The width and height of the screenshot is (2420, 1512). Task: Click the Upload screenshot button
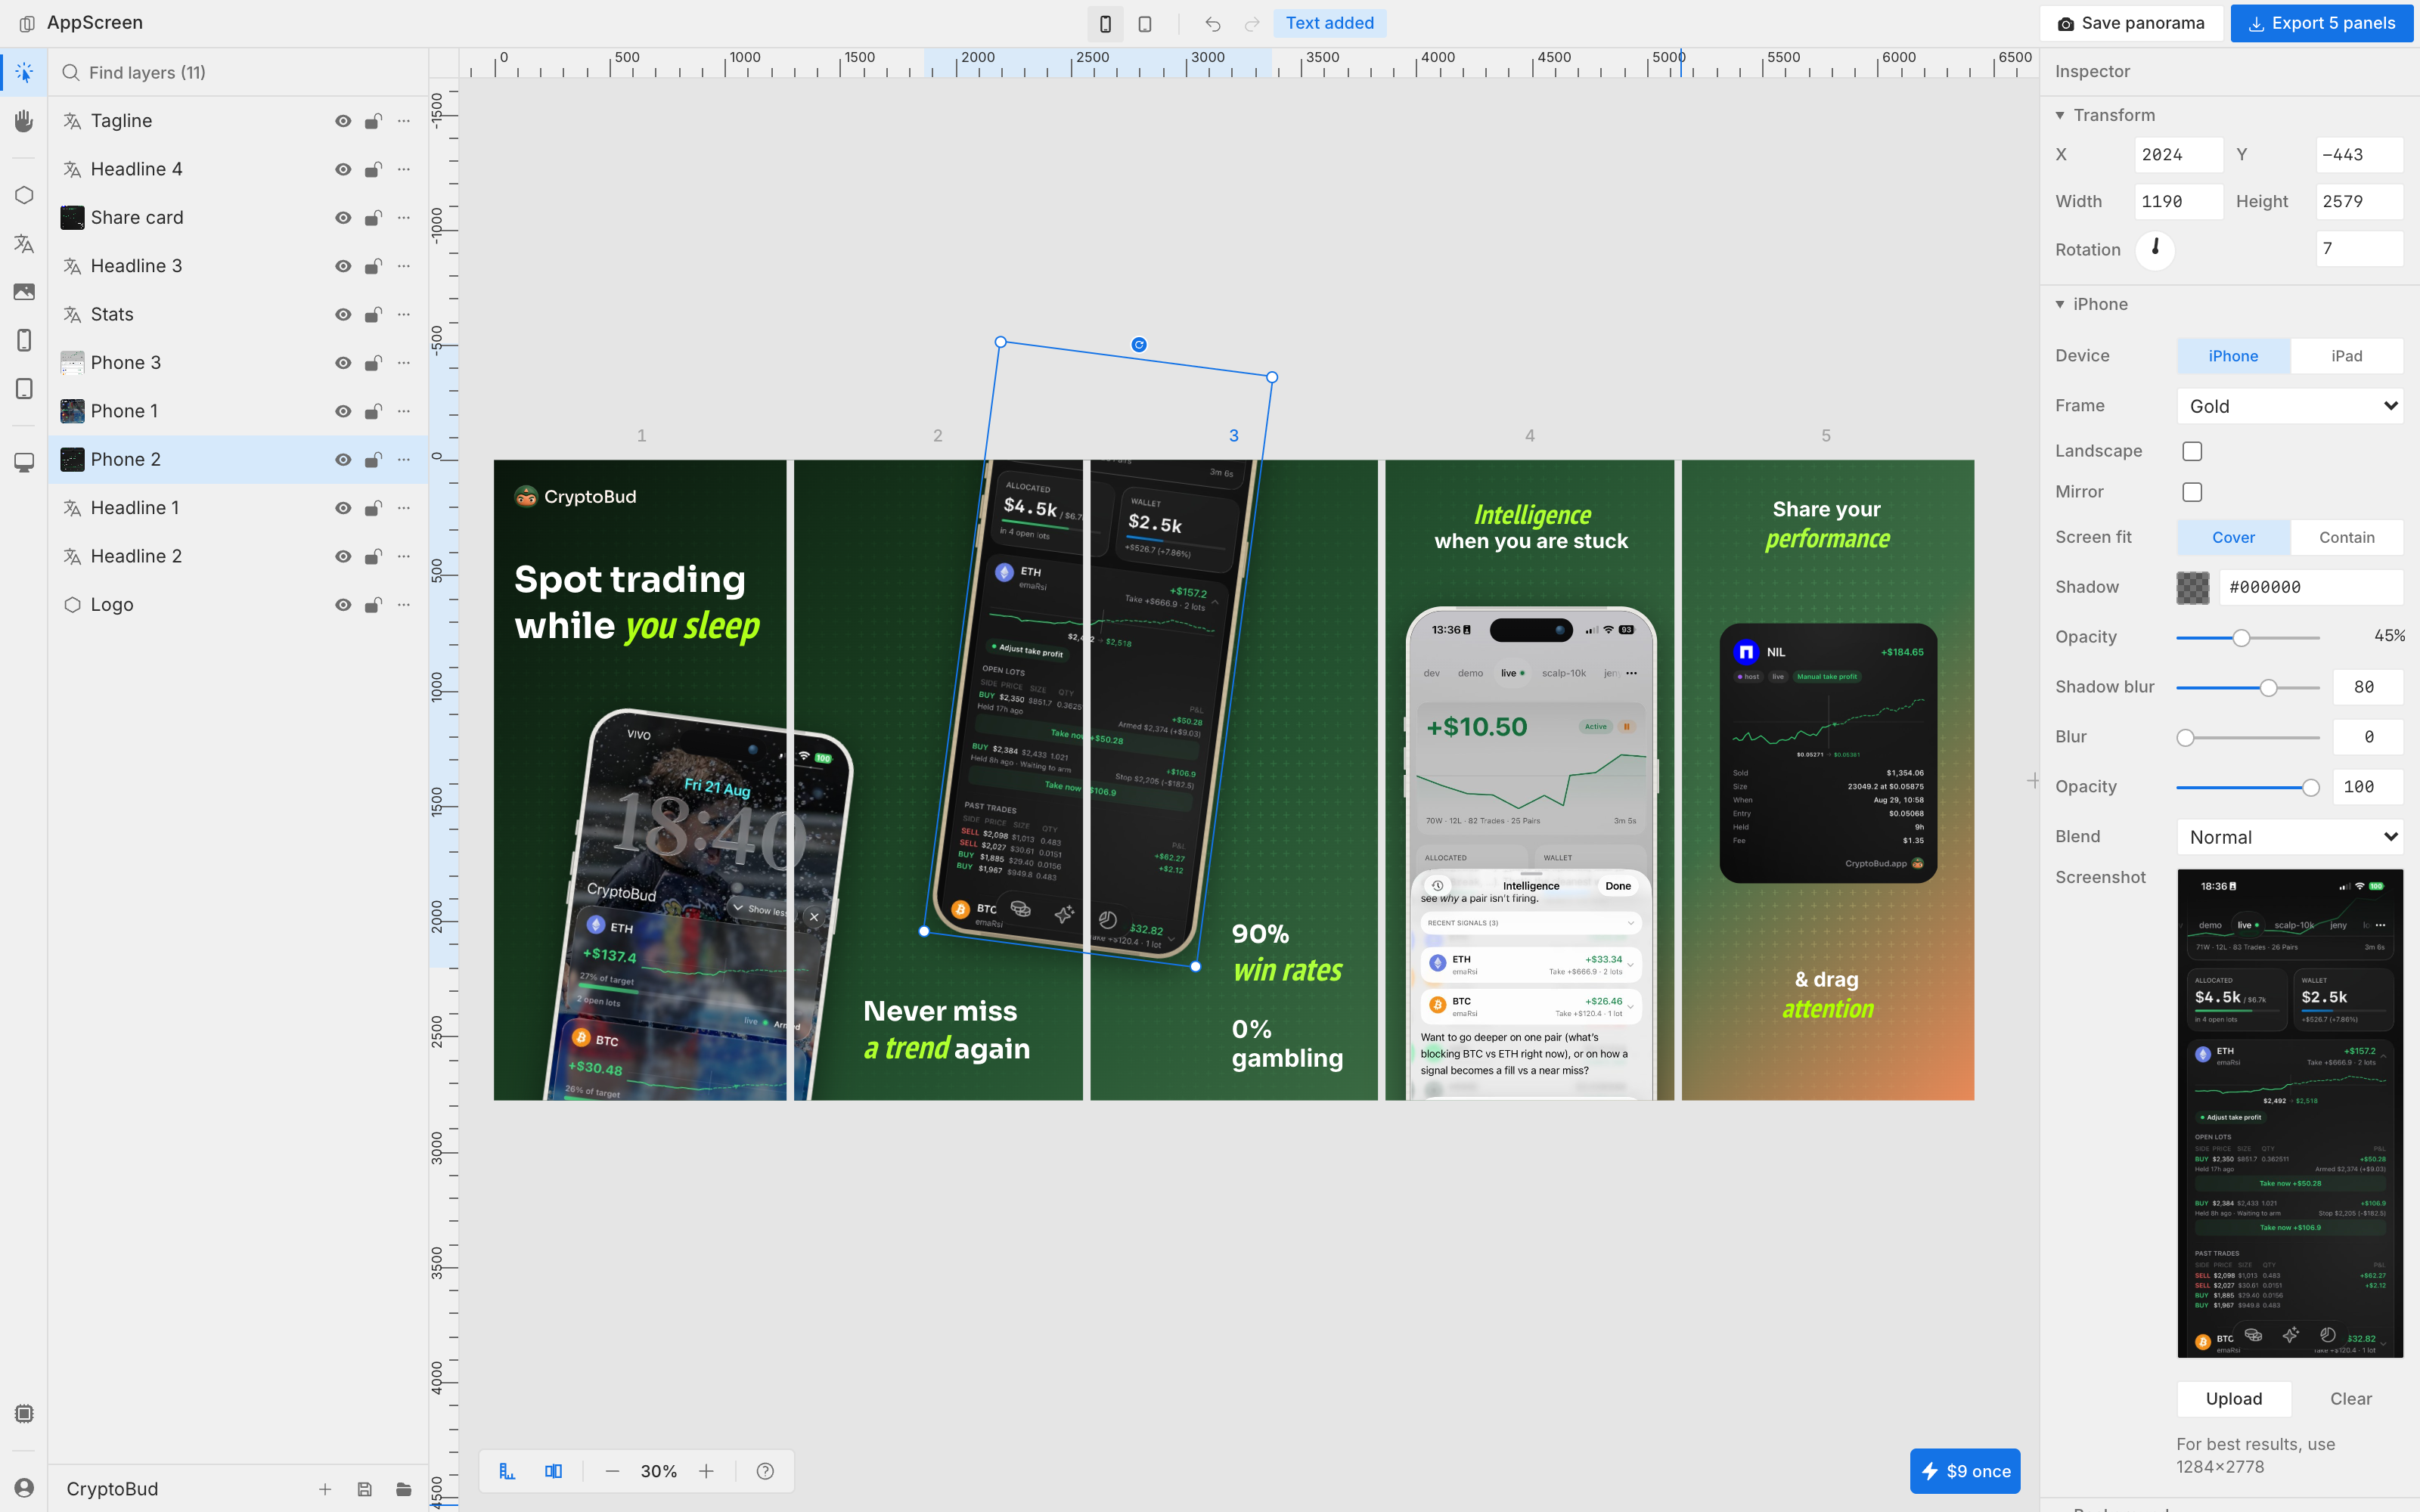pyautogui.click(x=2234, y=1399)
